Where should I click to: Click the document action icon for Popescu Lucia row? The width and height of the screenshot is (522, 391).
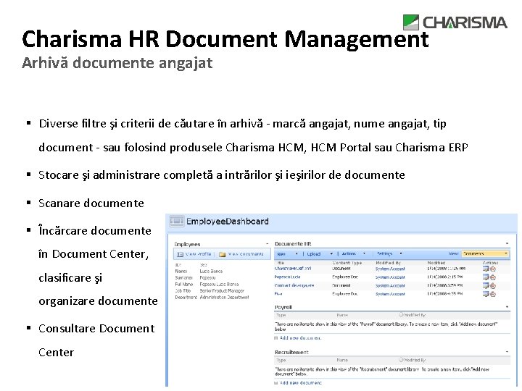pyautogui.click(x=486, y=277)
